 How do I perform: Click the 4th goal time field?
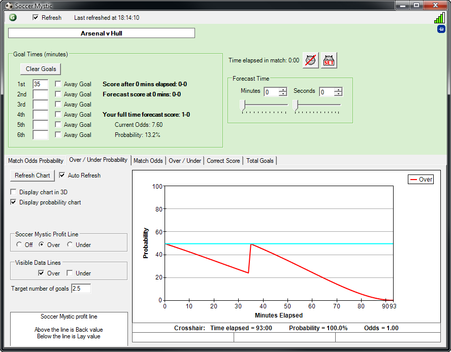point(40,114)
